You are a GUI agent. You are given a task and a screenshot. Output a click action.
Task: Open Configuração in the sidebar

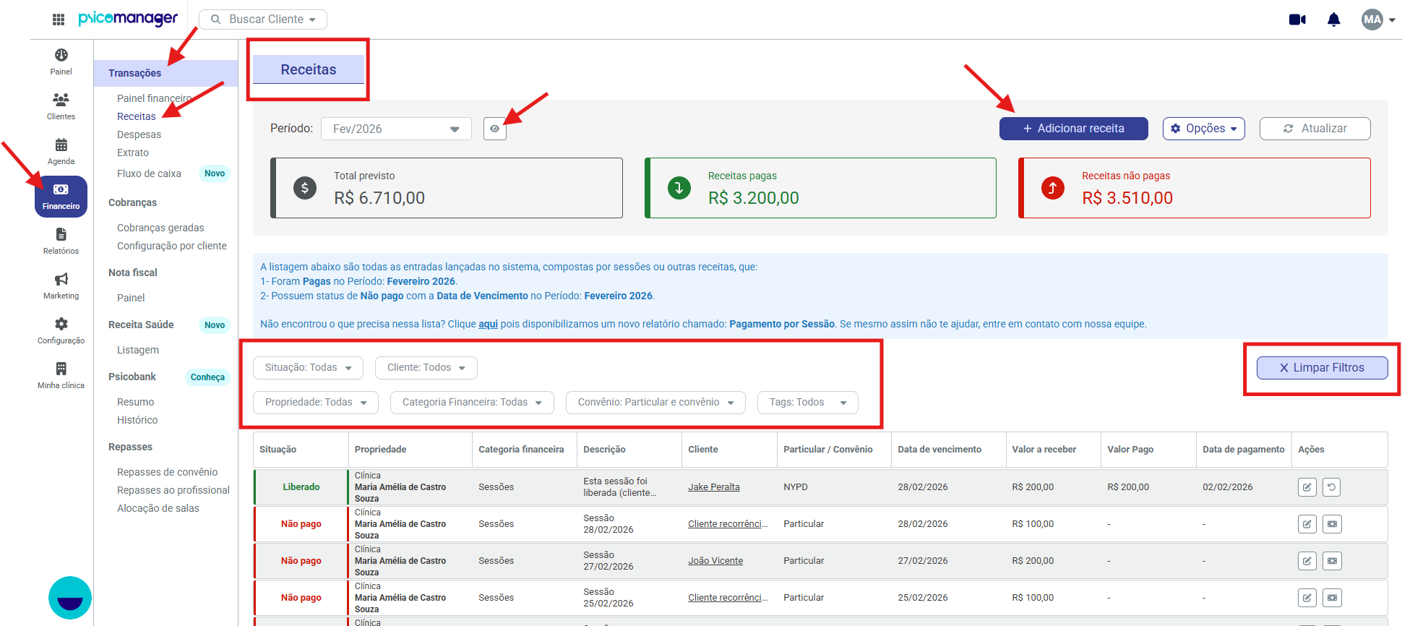[x=61, y=331]
